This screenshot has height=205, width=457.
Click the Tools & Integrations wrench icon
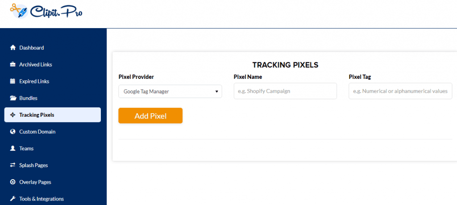pos(12,199)
